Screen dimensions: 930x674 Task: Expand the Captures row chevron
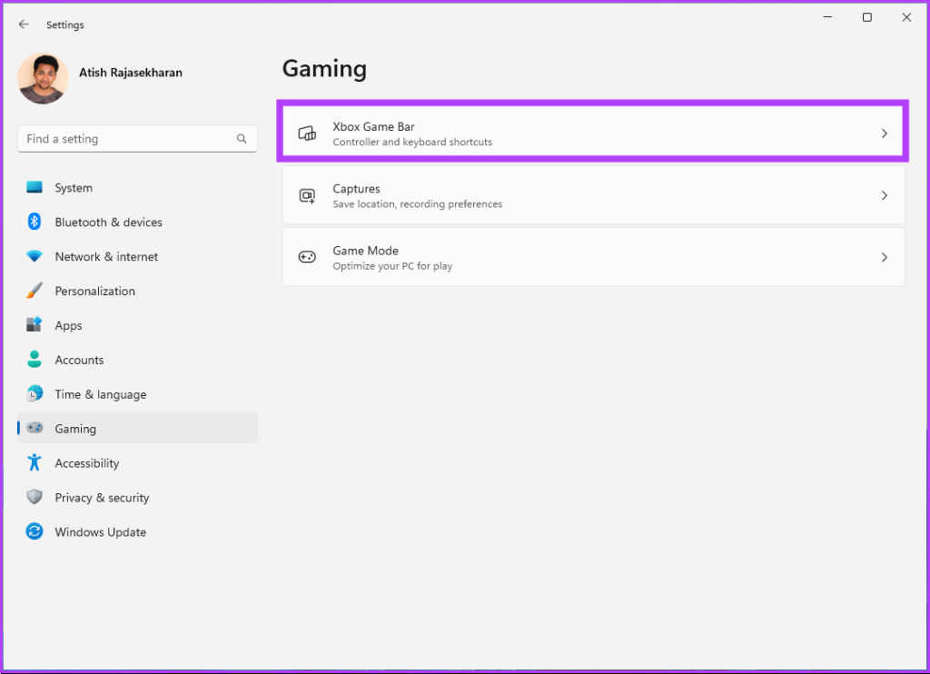tap(884, 195)
